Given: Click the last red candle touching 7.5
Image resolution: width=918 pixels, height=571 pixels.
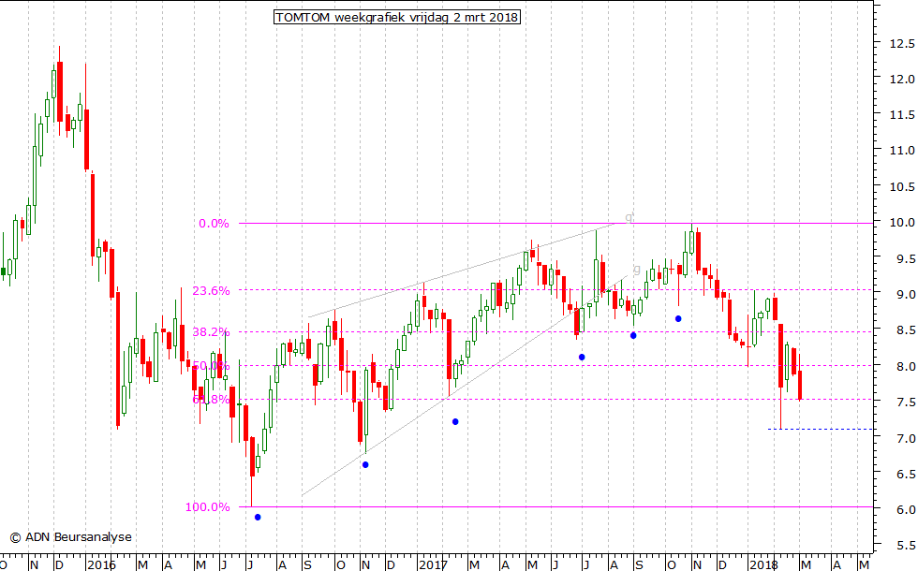Looking at the screenshot, I should tap(800, 385).
